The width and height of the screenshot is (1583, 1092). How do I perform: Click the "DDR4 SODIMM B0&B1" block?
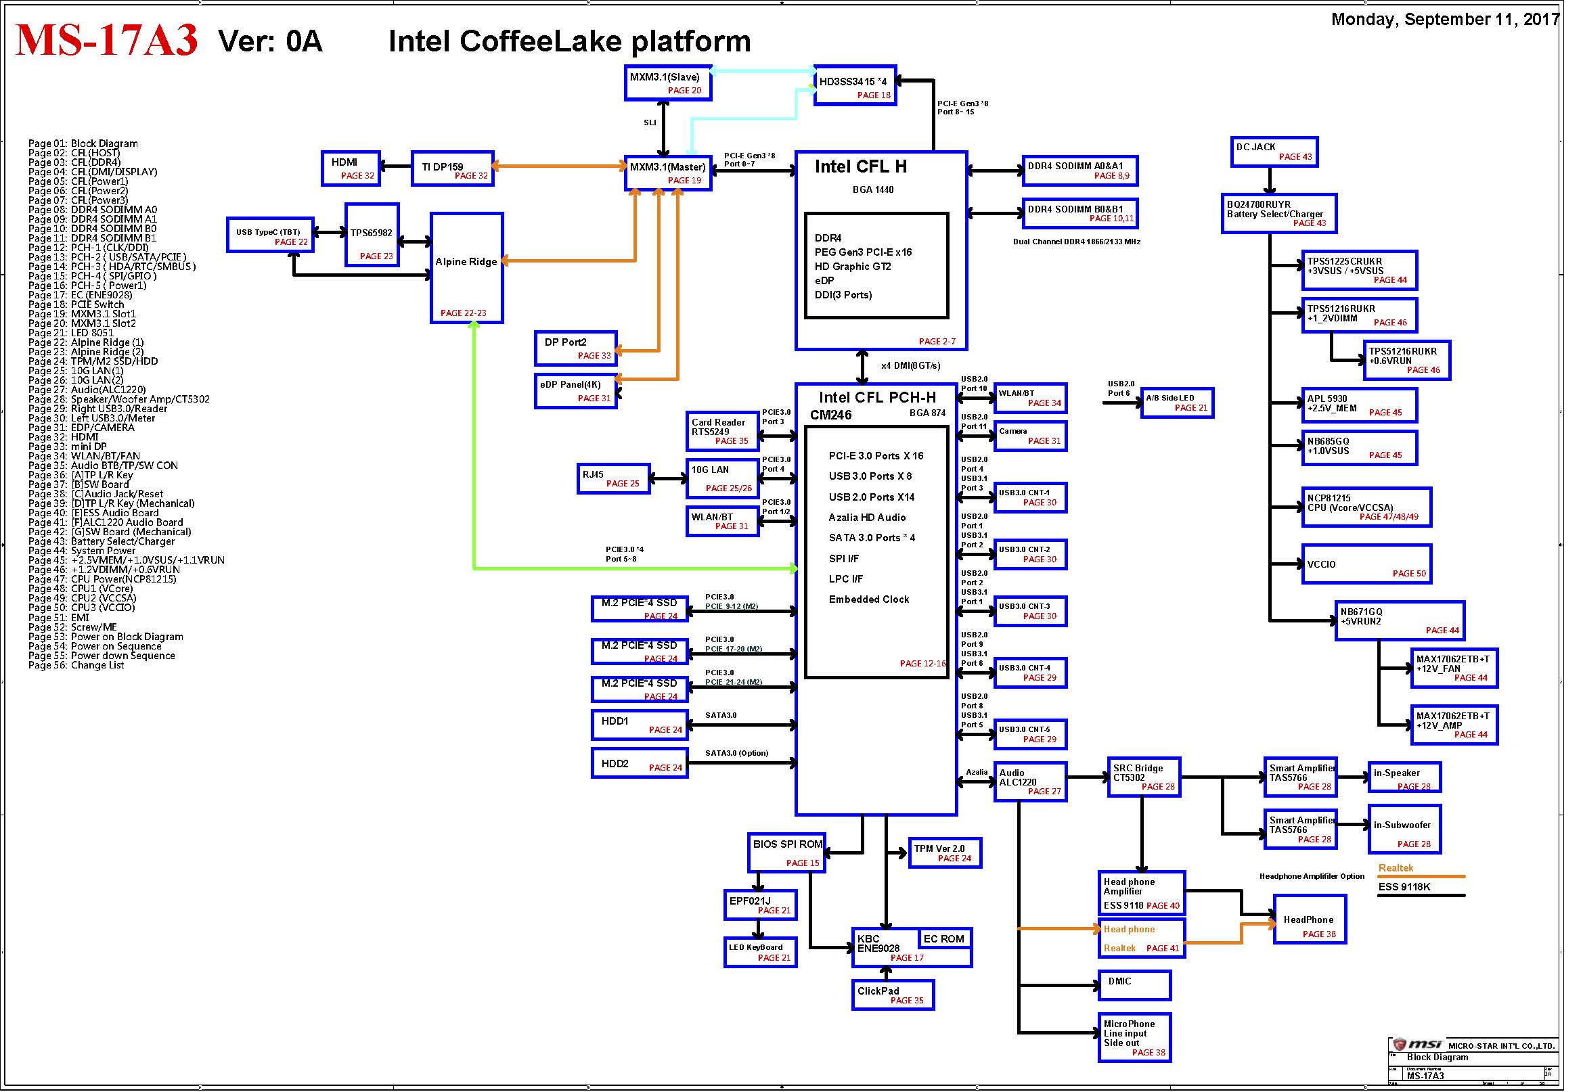(x=1080, y=214)
